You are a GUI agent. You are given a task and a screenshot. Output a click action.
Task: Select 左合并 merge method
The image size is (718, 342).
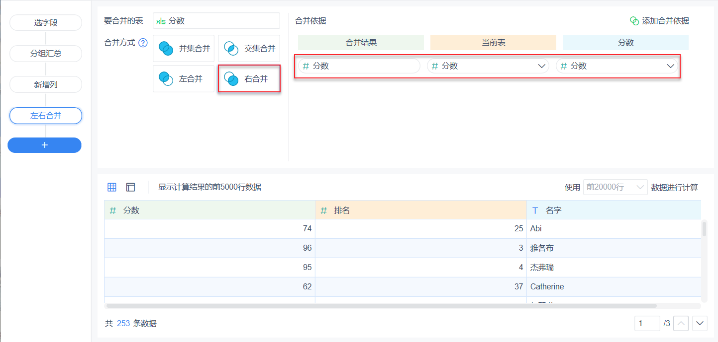click(184, 78)
